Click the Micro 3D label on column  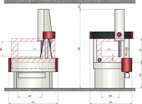pyautogui.click(x=126, y=51)
